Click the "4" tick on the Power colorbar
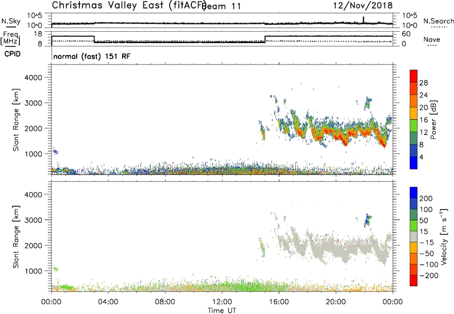 (421, 157)
